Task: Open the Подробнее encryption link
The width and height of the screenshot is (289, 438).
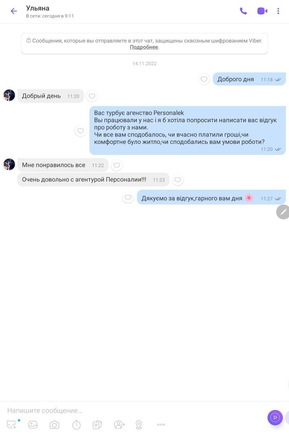Action: 144,47
